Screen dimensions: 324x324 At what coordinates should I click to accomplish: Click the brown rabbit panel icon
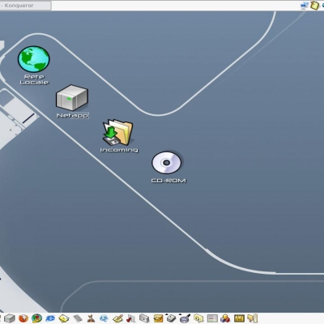point(91,318)
